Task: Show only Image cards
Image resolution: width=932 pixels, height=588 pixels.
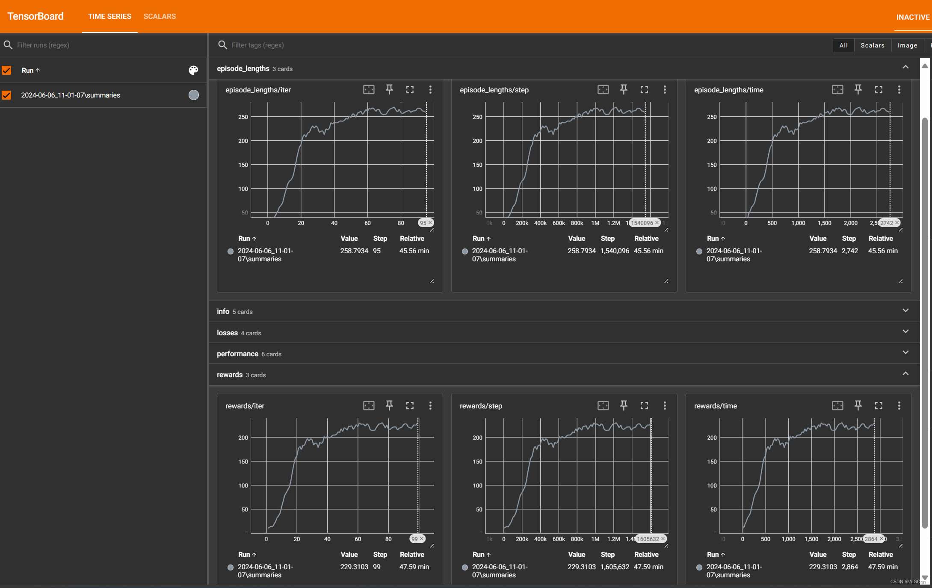Action: pyautogui.click(x=907, y=45)
